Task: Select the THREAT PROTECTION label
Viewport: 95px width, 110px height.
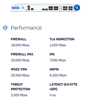Action: click(20, 87)
